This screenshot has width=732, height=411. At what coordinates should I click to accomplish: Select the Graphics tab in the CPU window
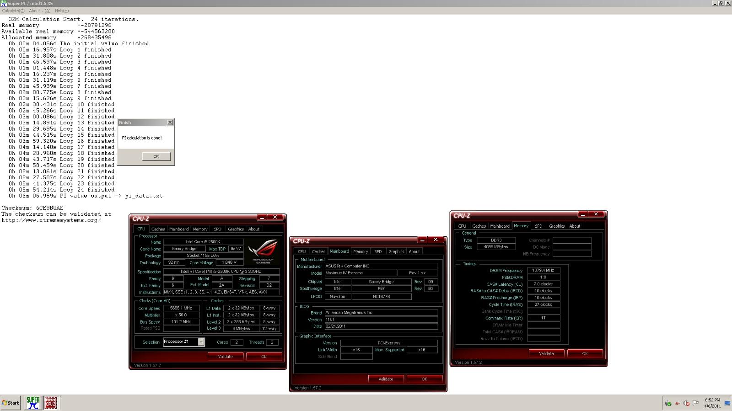point(236,229)
